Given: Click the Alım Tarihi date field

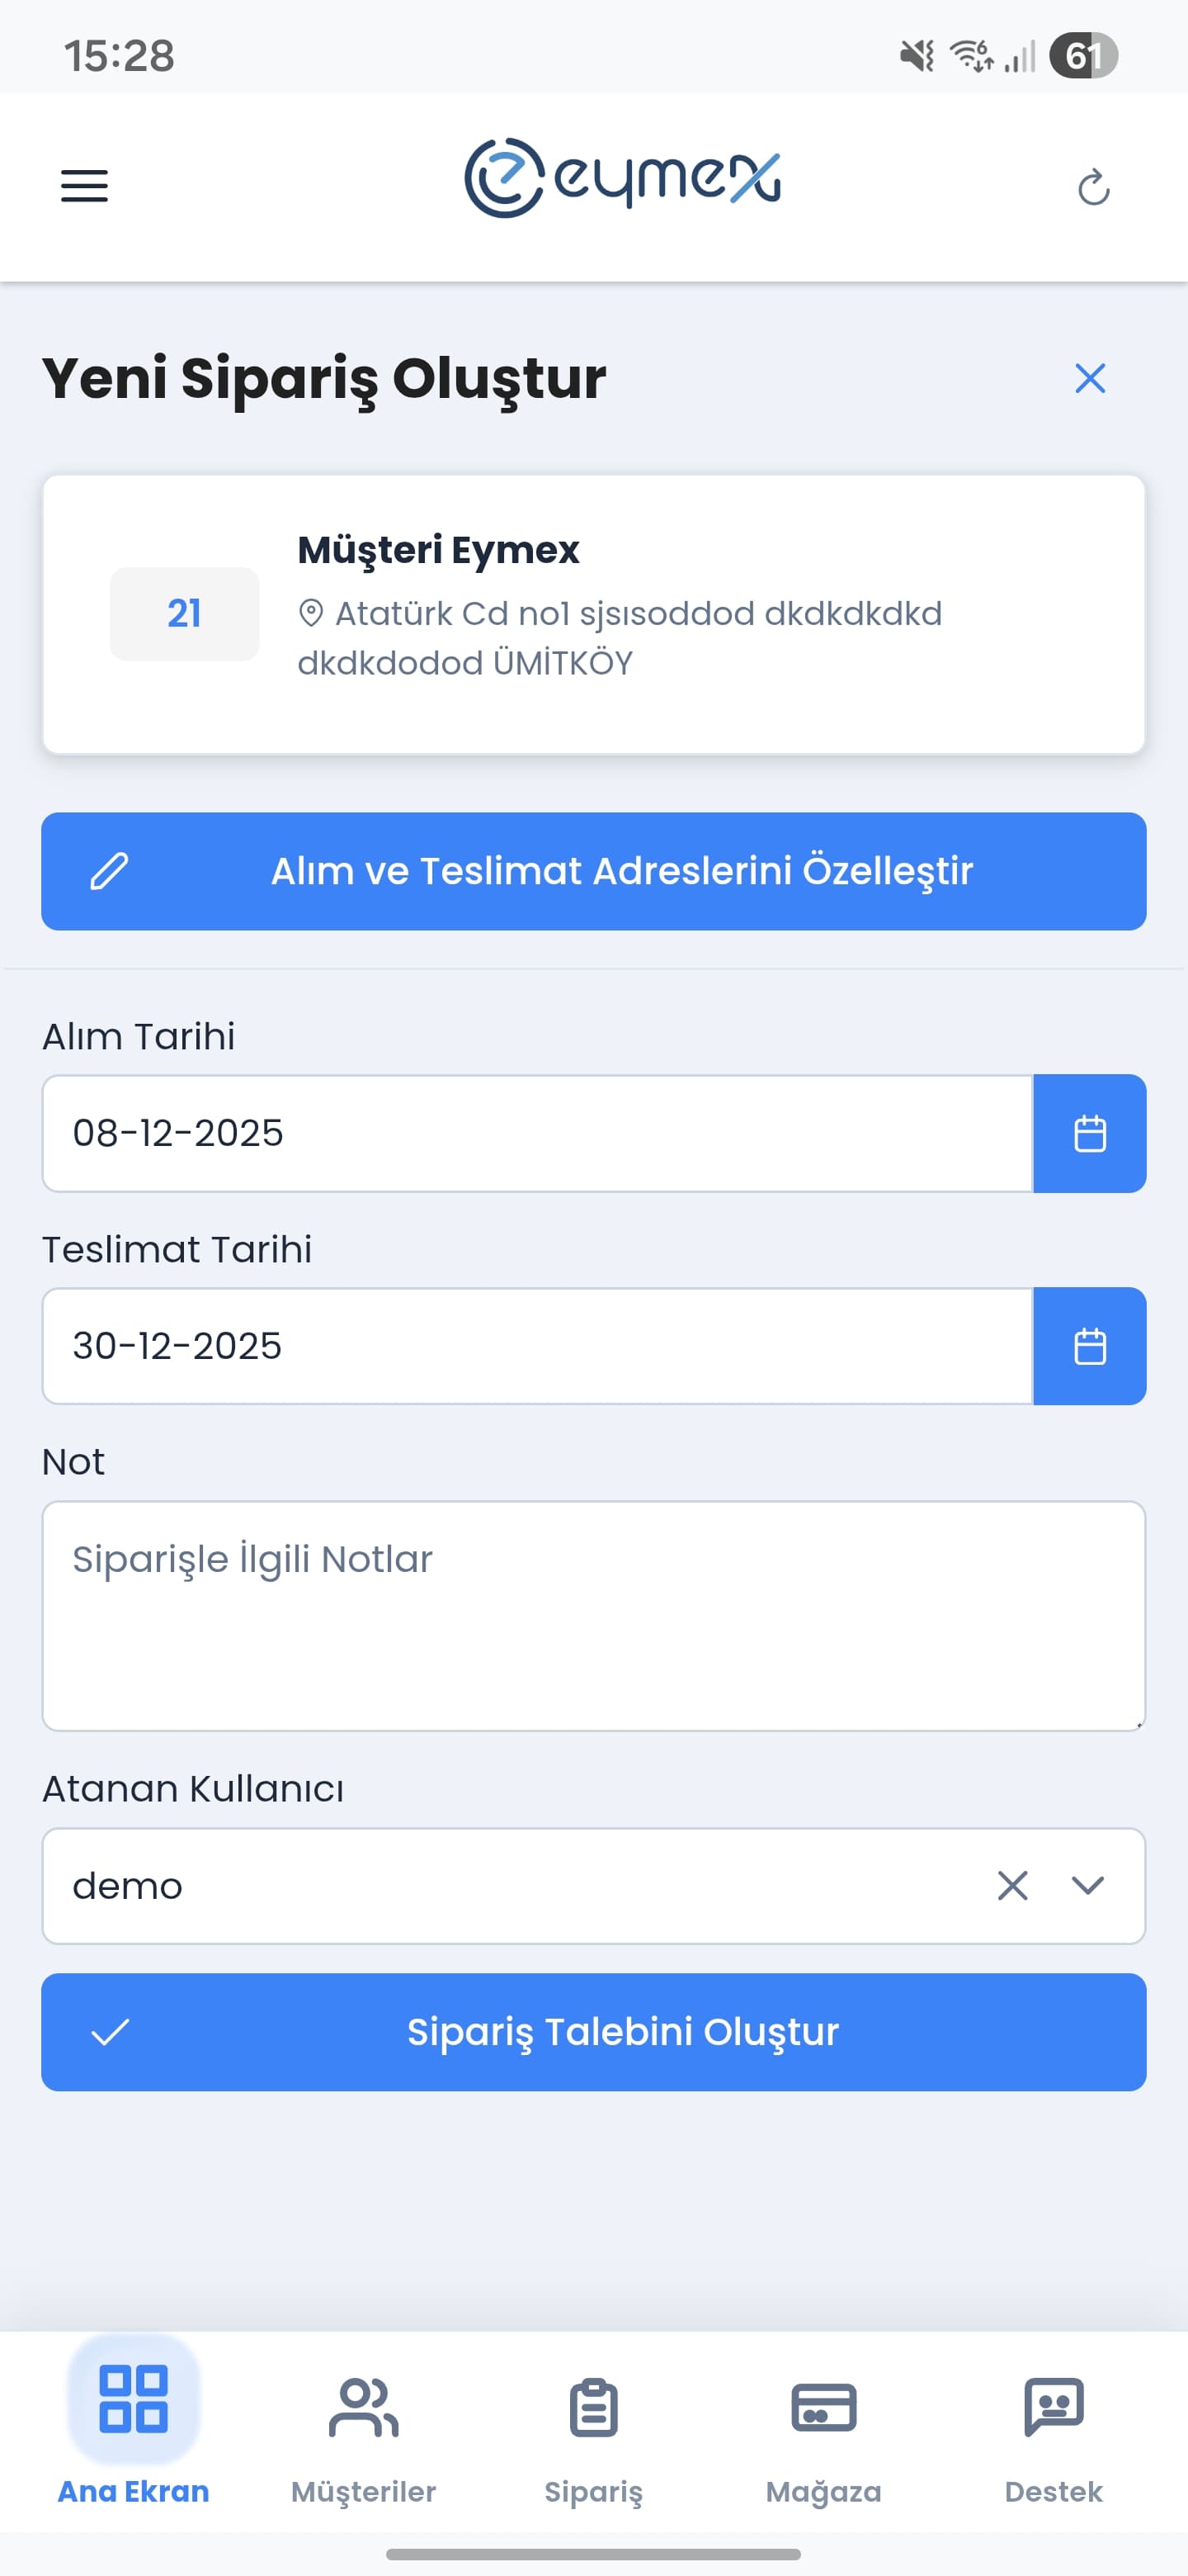Looking at the screenshot, I should 536,1133.
